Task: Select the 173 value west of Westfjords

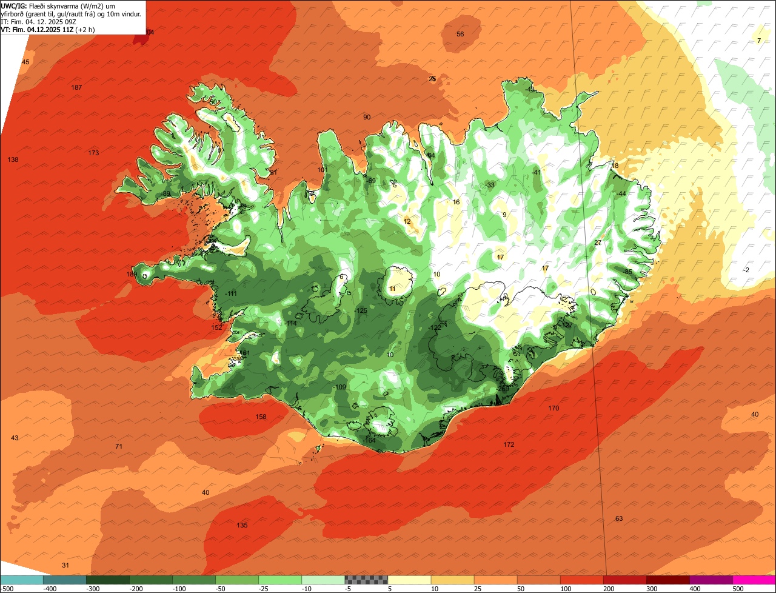Action: coord(93,153)
